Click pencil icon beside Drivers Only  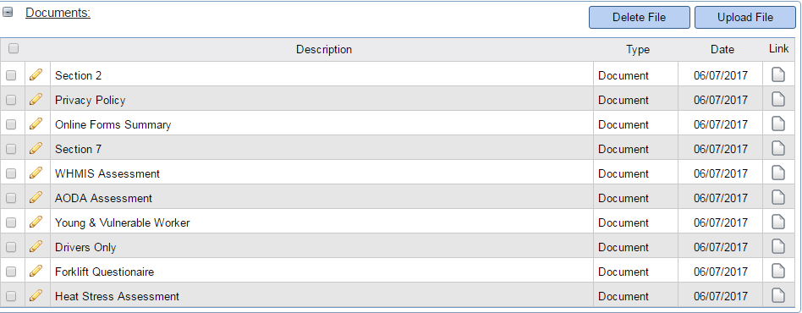tap(36, 246)
